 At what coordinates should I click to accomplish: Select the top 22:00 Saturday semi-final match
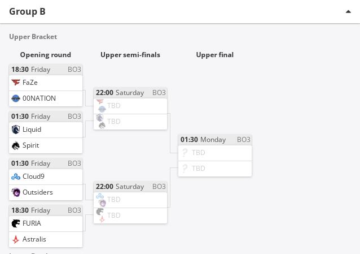click(130, 109)
